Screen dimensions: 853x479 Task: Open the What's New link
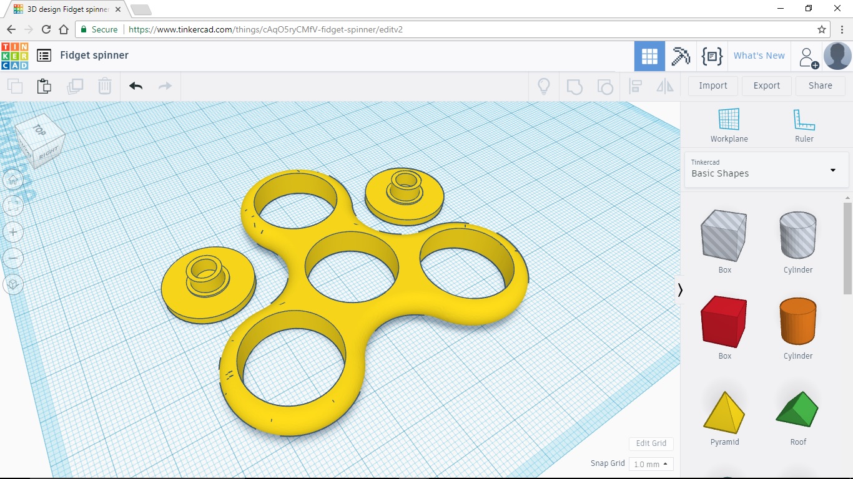759,56
